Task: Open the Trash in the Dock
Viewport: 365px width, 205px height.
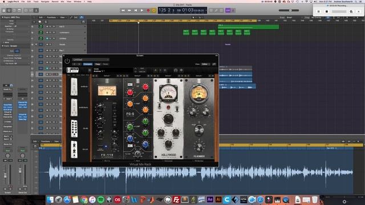Action: 315,199
